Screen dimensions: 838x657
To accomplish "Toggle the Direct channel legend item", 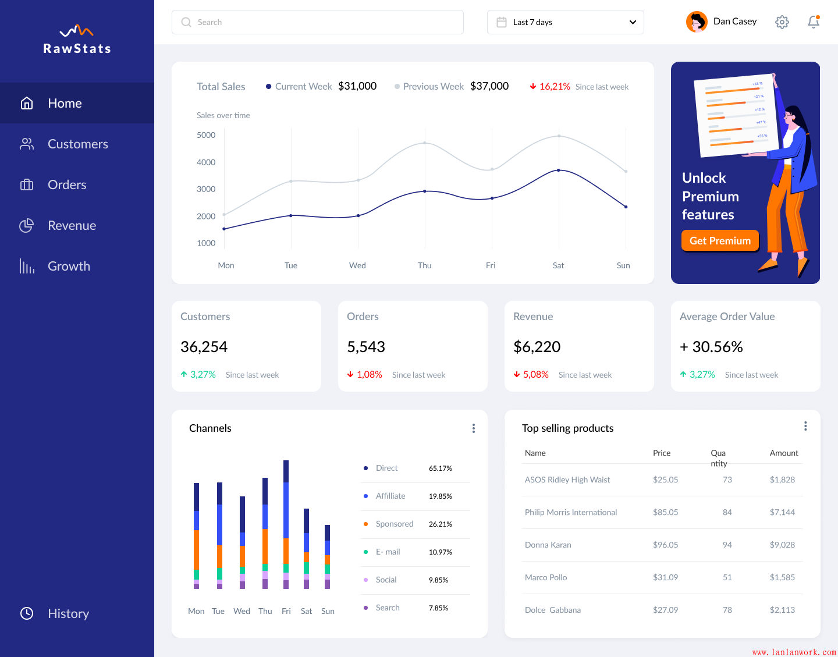I will (386, 468).
